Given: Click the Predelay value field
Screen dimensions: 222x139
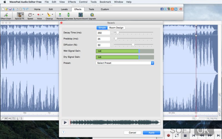Looking at the screenshot, I should point(103,39).
